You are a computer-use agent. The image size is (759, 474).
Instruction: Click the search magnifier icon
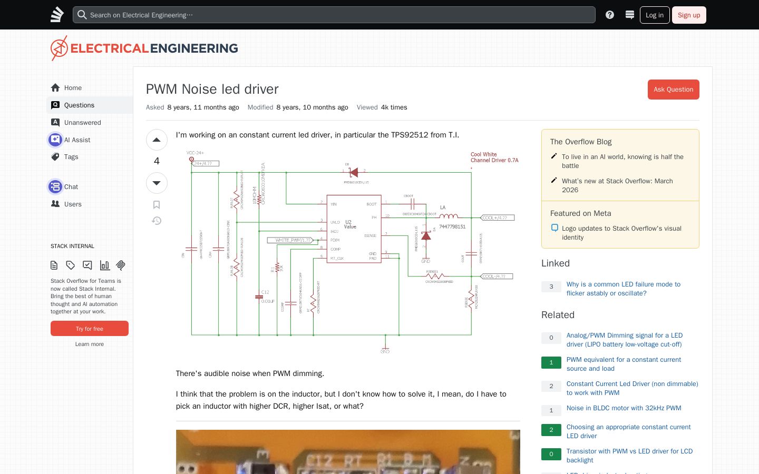[82, 15]
